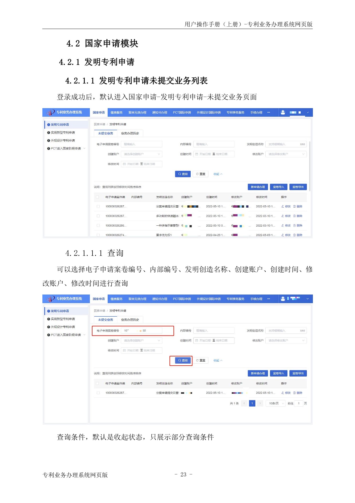Viewport: 355px width, 503px height.
Task: Click the 新申请办理 button in the upper screenshot
Action: tap(258, 187)
